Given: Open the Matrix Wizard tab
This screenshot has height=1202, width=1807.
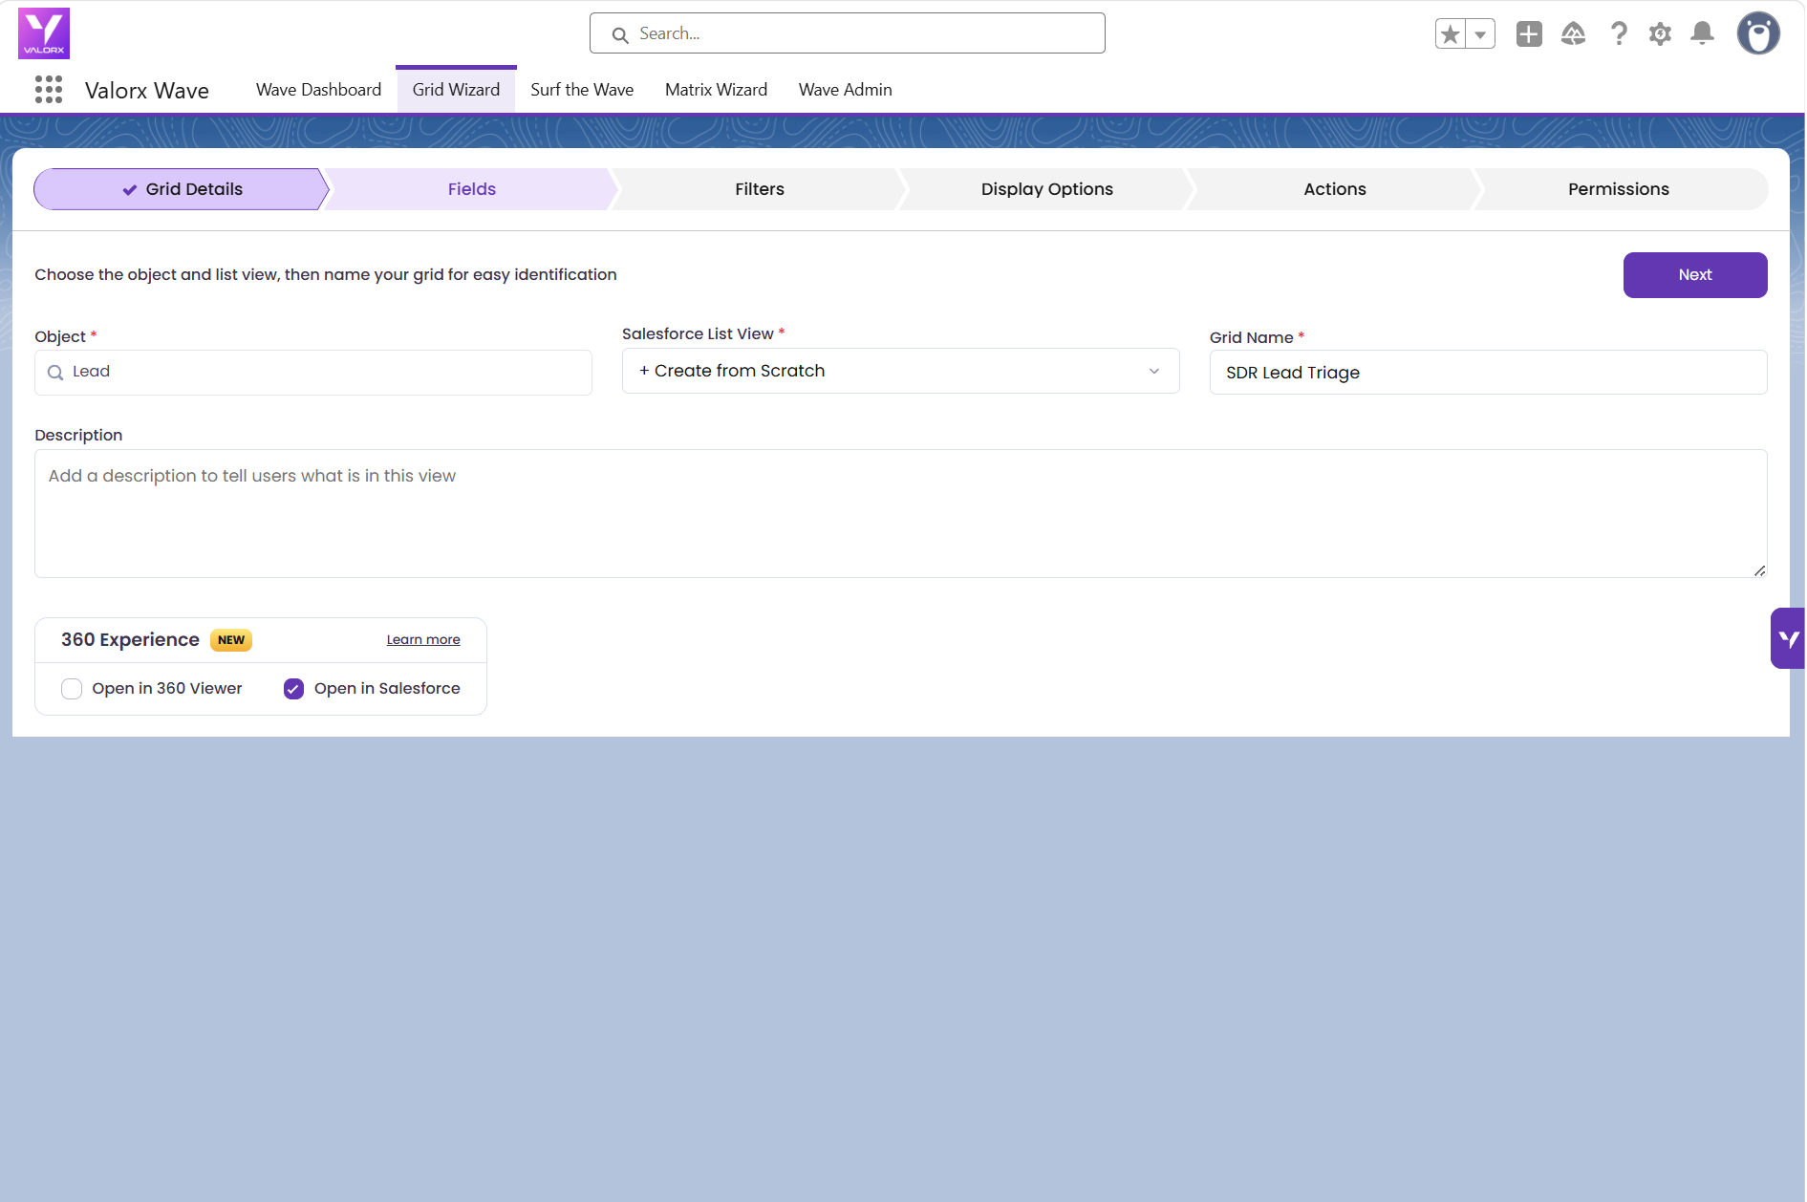Looking at the screenshot, I should 716,90.
